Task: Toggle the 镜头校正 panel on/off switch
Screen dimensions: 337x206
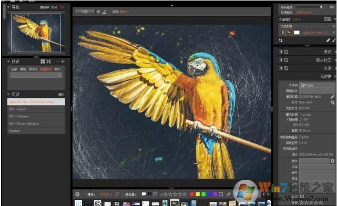Action: point(280,60)
